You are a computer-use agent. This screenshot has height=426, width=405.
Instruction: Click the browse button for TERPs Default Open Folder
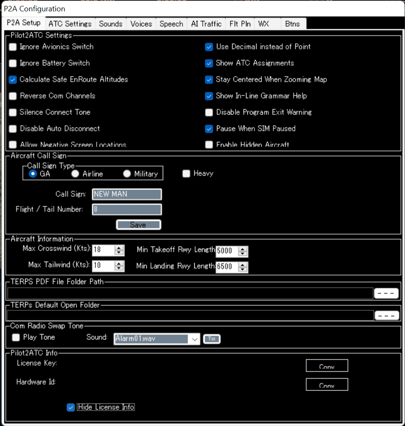tap(386, 316)
